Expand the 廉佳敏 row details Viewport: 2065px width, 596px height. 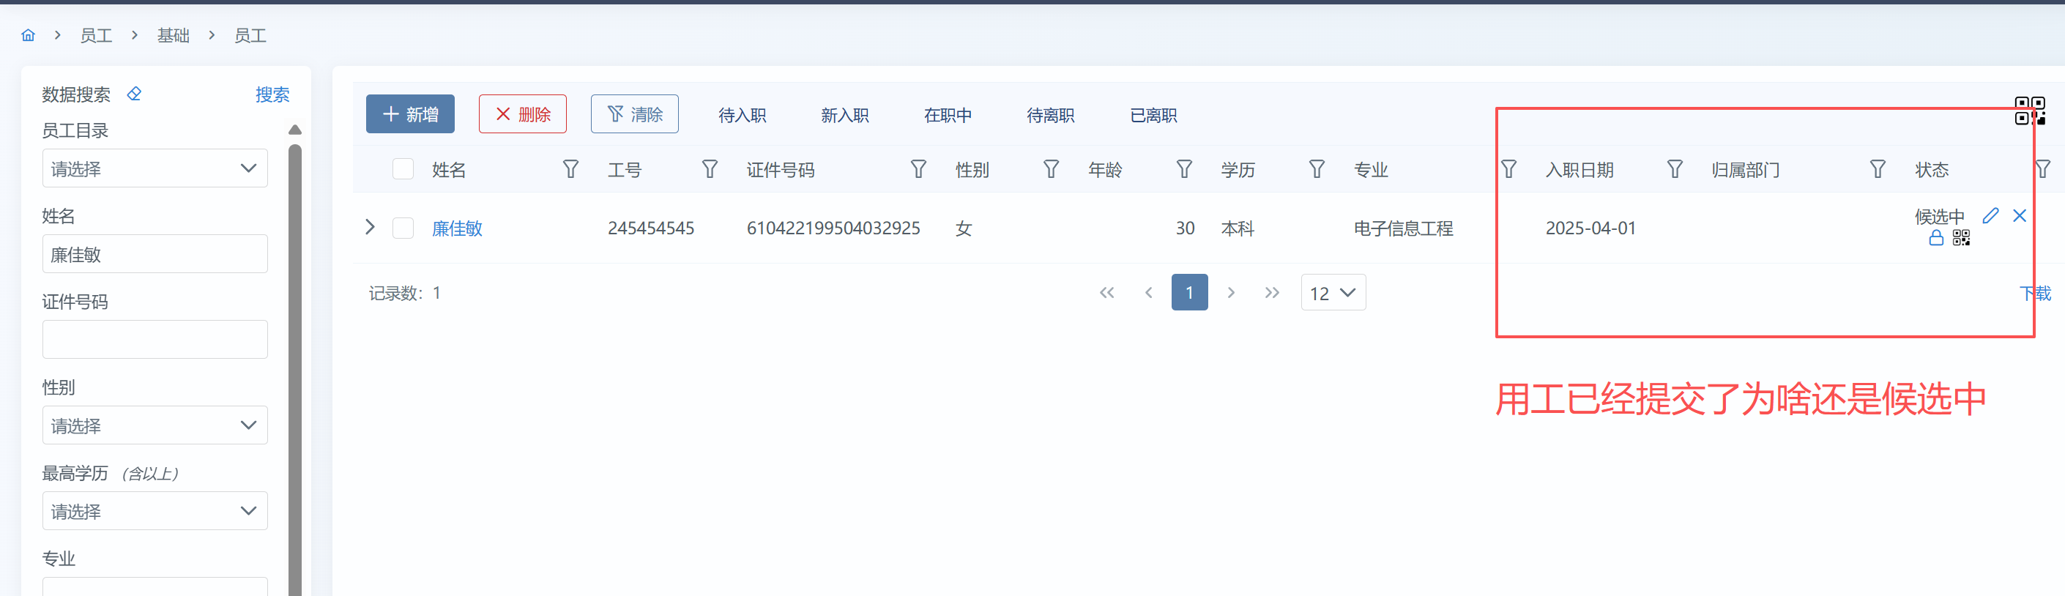click(370, 228)
